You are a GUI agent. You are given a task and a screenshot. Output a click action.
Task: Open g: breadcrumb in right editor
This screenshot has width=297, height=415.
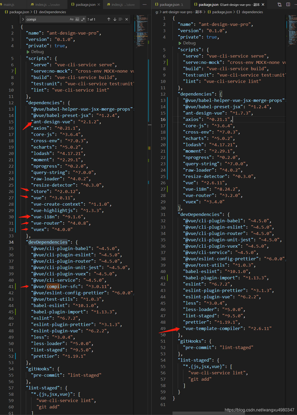point(157,12)
